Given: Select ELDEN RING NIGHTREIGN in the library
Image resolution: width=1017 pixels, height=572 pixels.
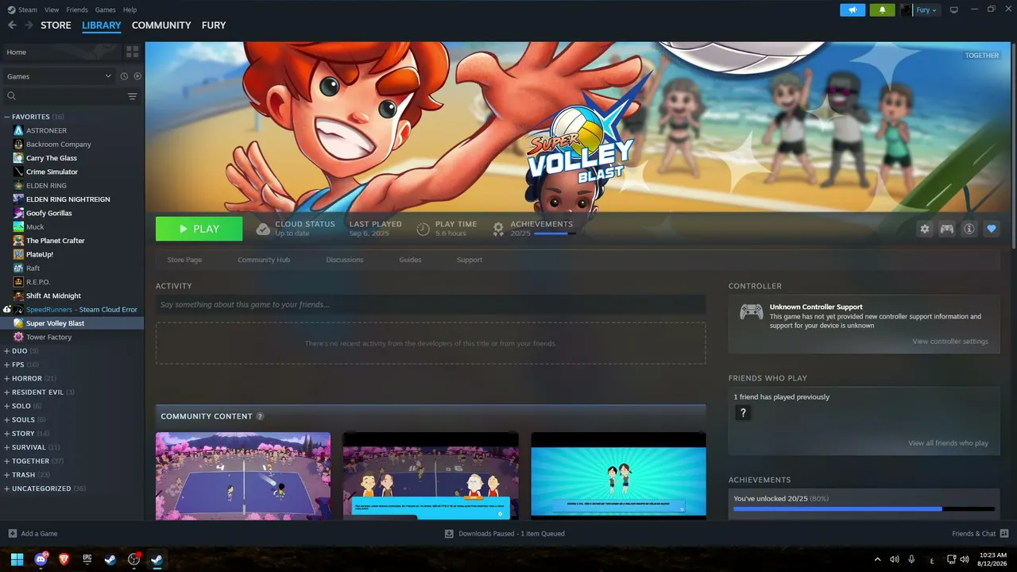Looking at the screenshot, I should point(68,199).
